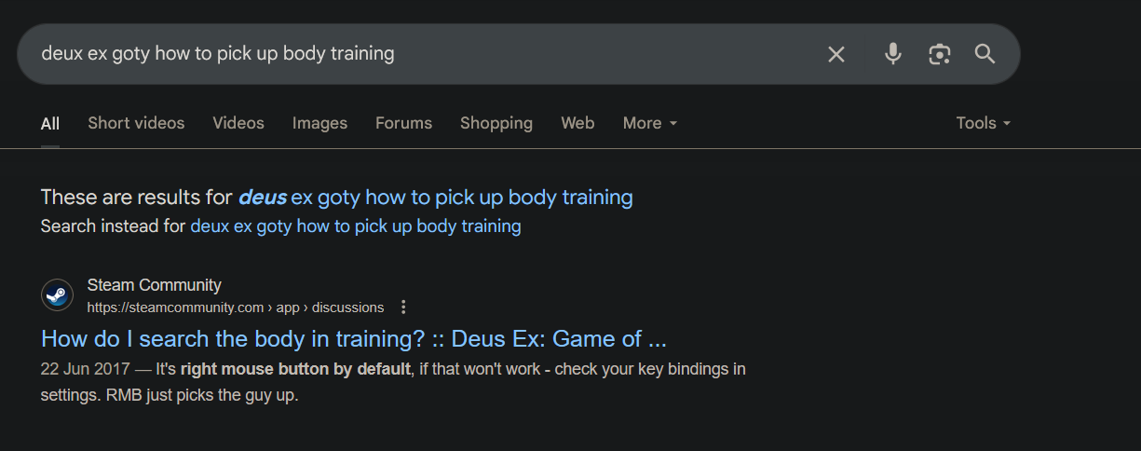Screen dimensions: 1141x451
Task: Expand the More search filters dropdown
Action: point(650,123)
